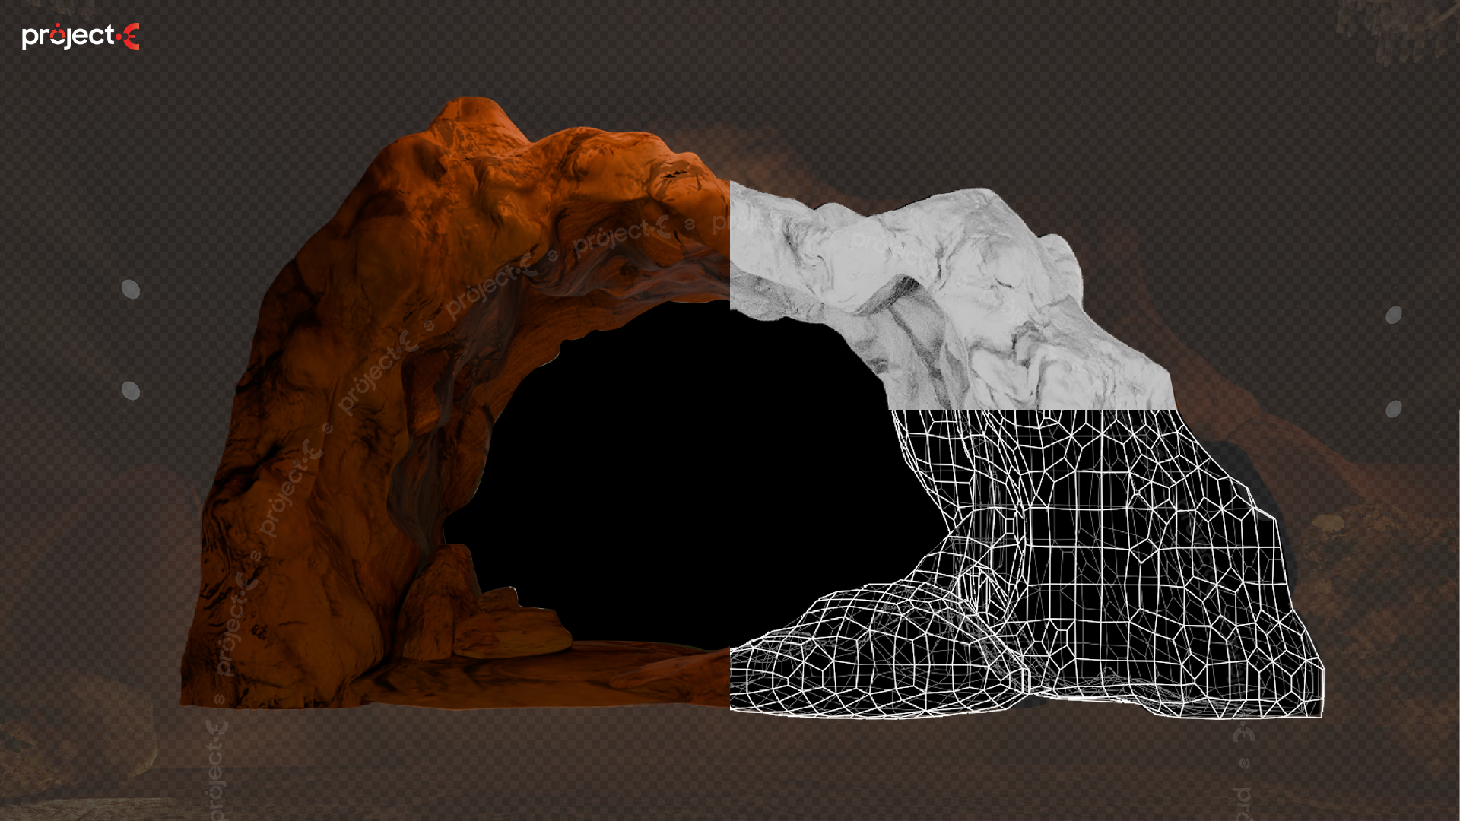Select the lower grey dot on the right side
This screenshot has width=1460, height=821.
point(1393,409)
